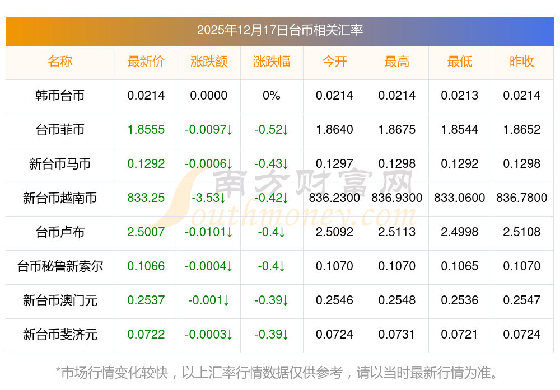Select the 涨跌额 column header
The height and width of the screenshot is (390, 560).
click(x=209, y=62)
